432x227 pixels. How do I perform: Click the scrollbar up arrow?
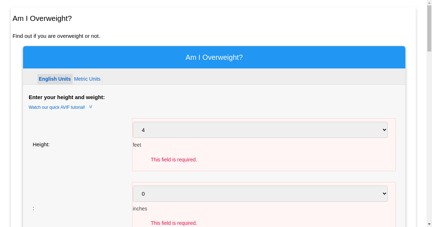click(429, 3)
